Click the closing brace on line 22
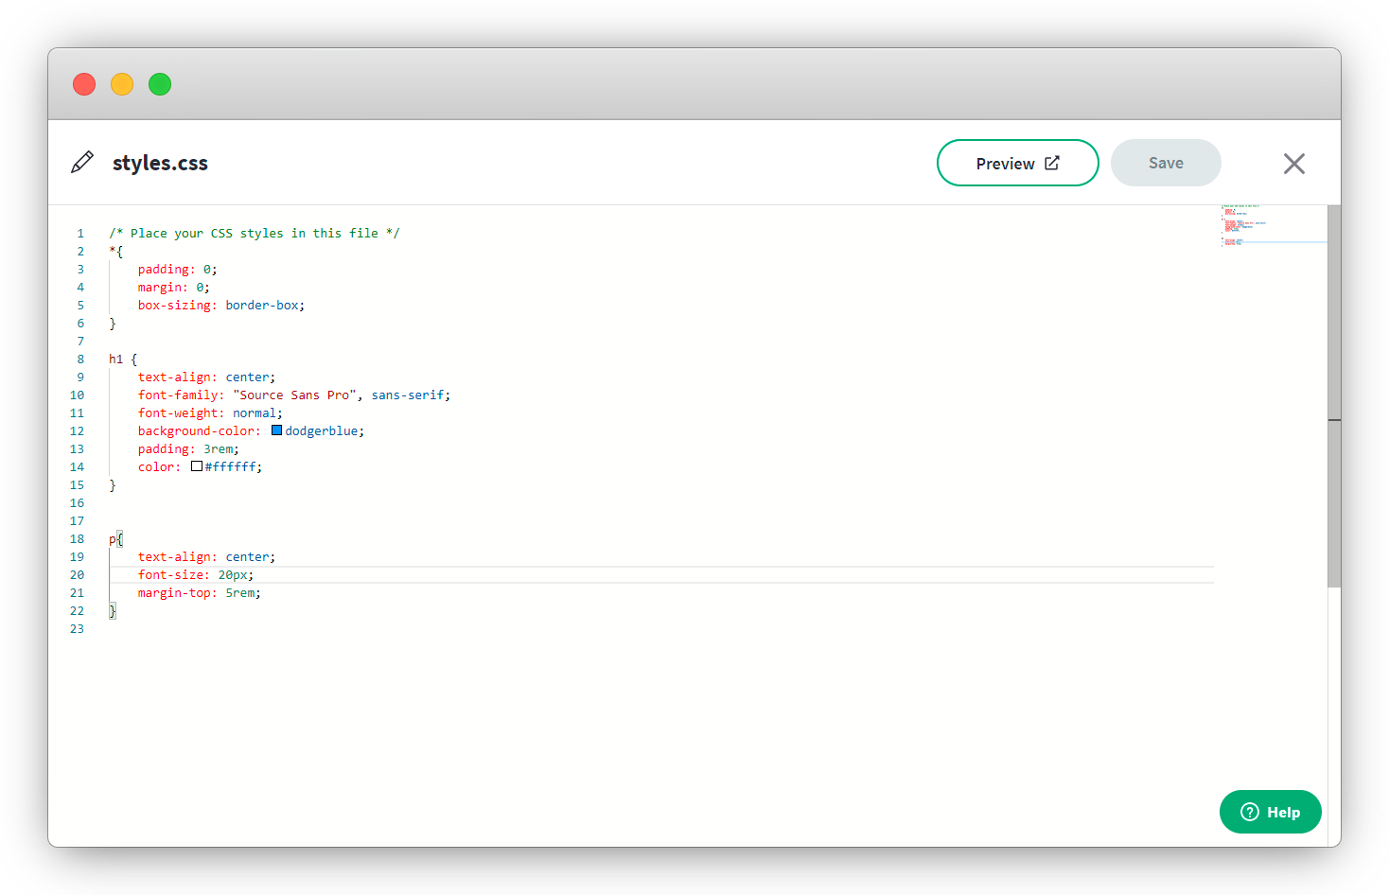The width and height of the screenshot is (1389, 895). (113, 610)
